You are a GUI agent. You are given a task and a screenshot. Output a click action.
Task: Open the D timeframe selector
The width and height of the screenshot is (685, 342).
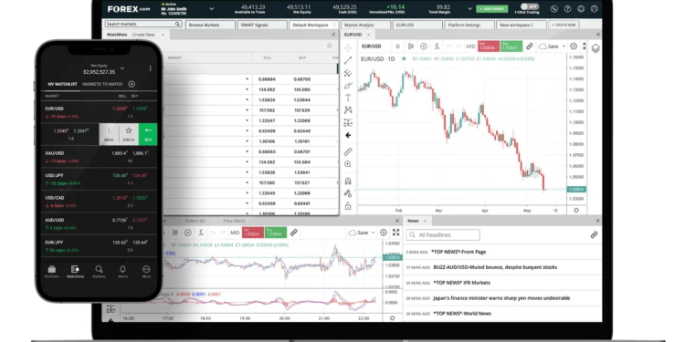pos(397,47)
